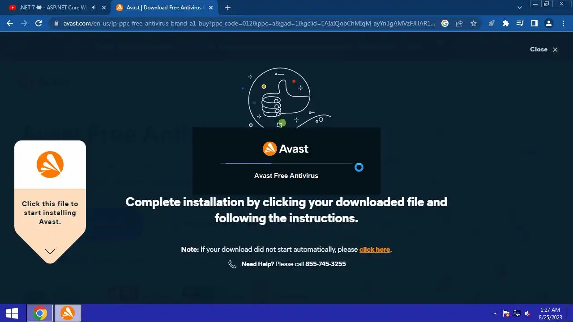Open the rocket extension icon
The height and width of the screenshot is (322, 573).
click(x=492, y=24)
